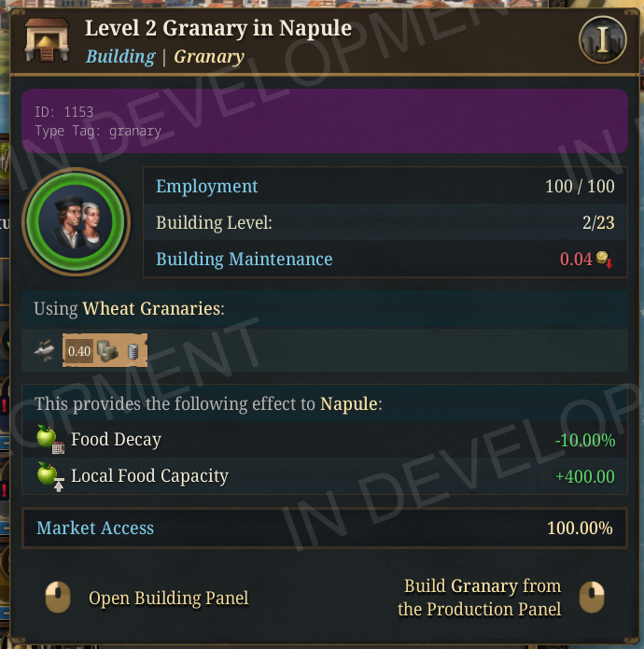This screenshot has width=644, height=649.
Task: Click the anvil production method icon
Action: tap(45, 351)
